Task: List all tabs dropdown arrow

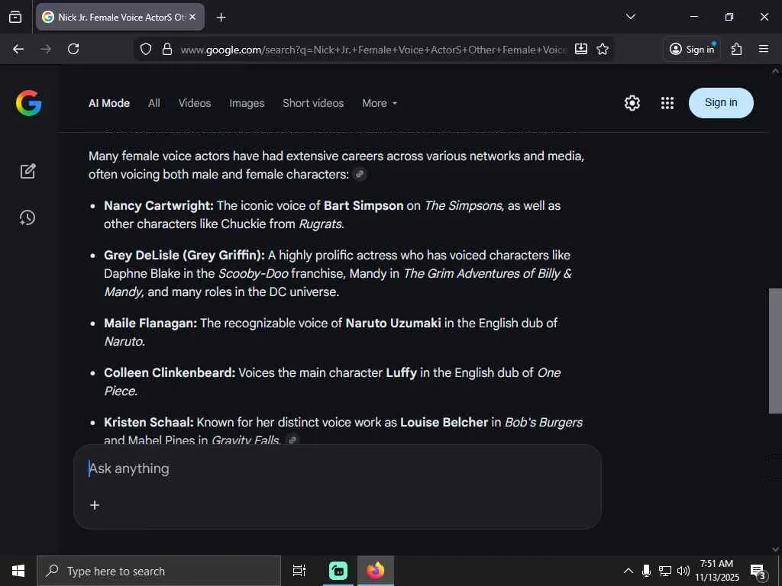Action: point(630,17)
